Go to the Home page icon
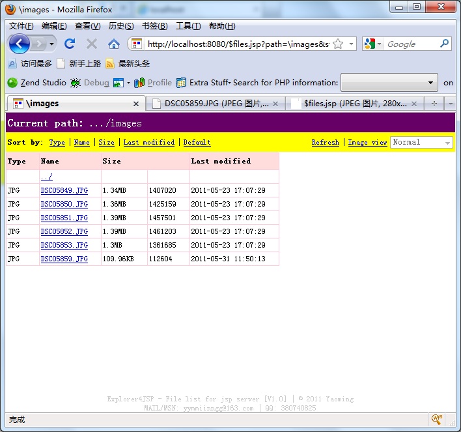This screenshot has height=432, width=461. (x=113, y=44)
